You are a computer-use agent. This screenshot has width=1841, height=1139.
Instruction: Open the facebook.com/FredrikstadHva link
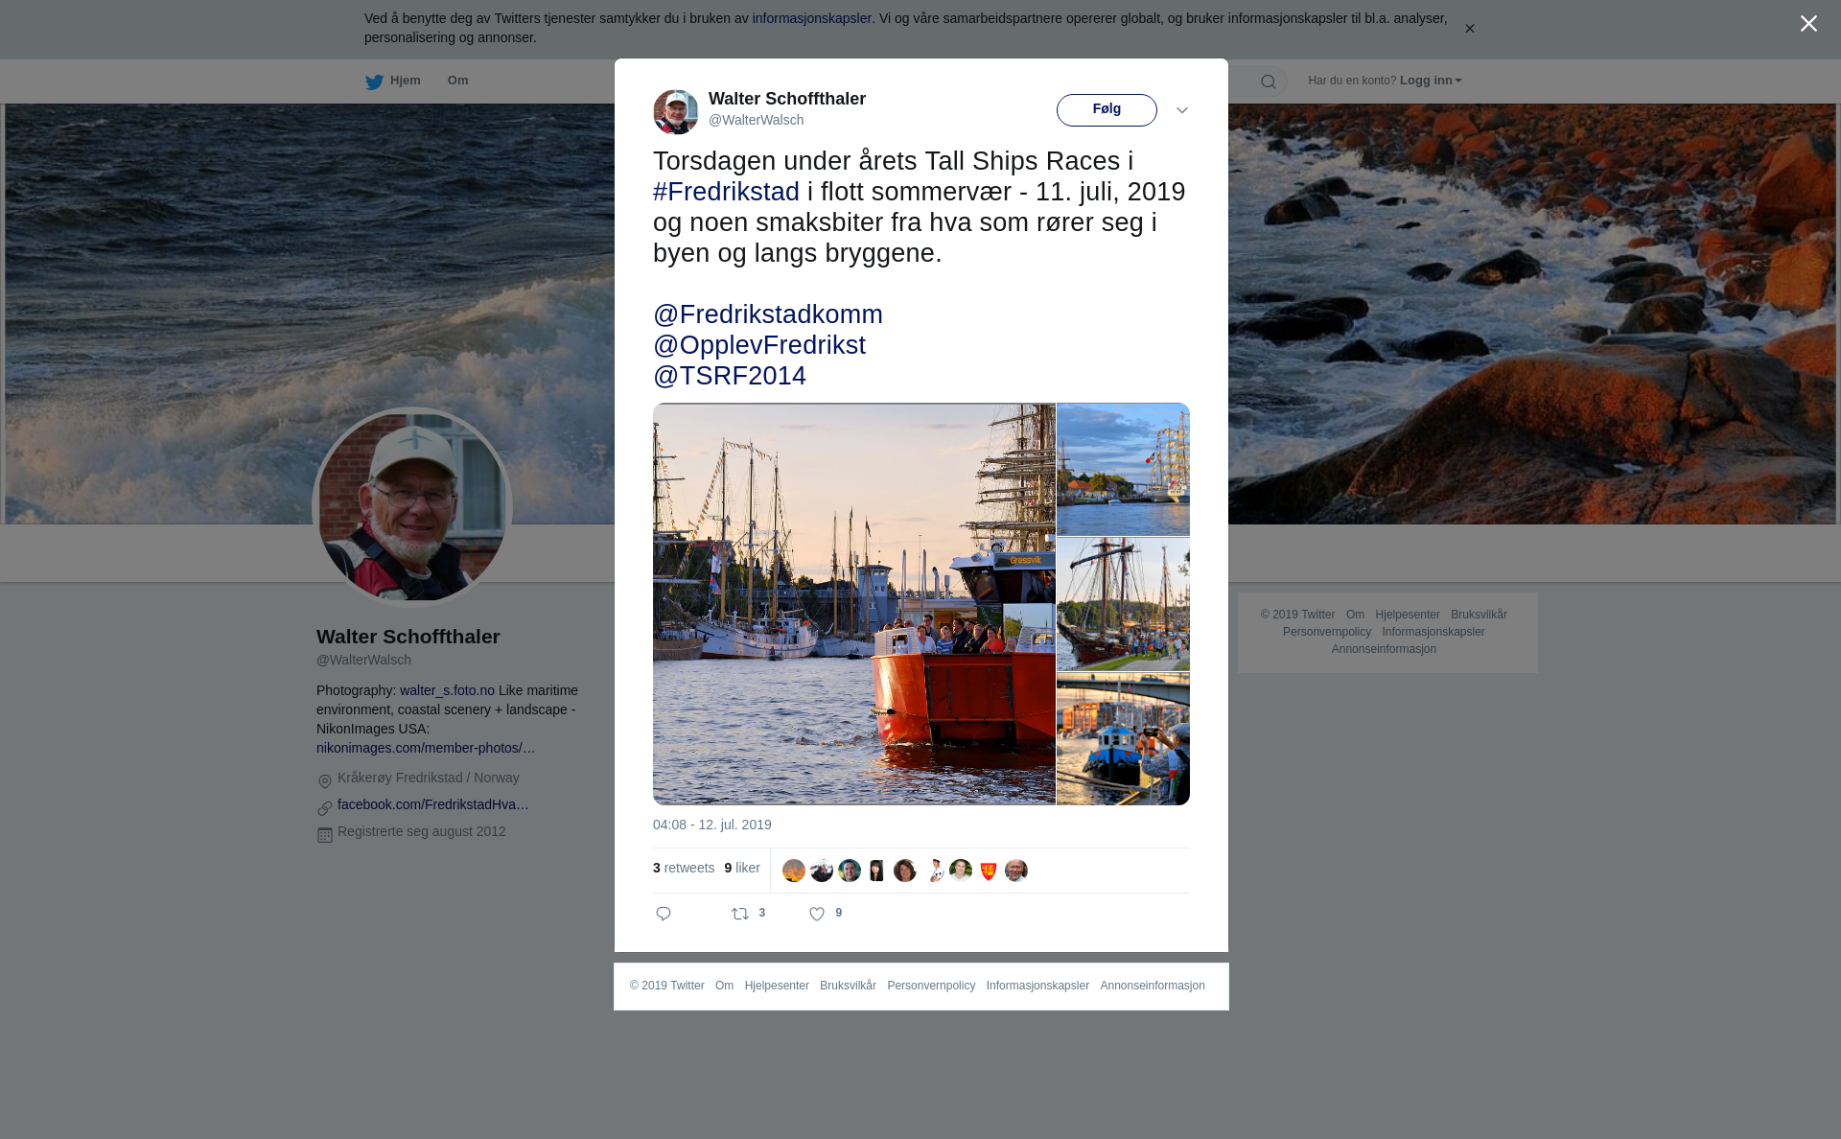click(x=433, y=804)
